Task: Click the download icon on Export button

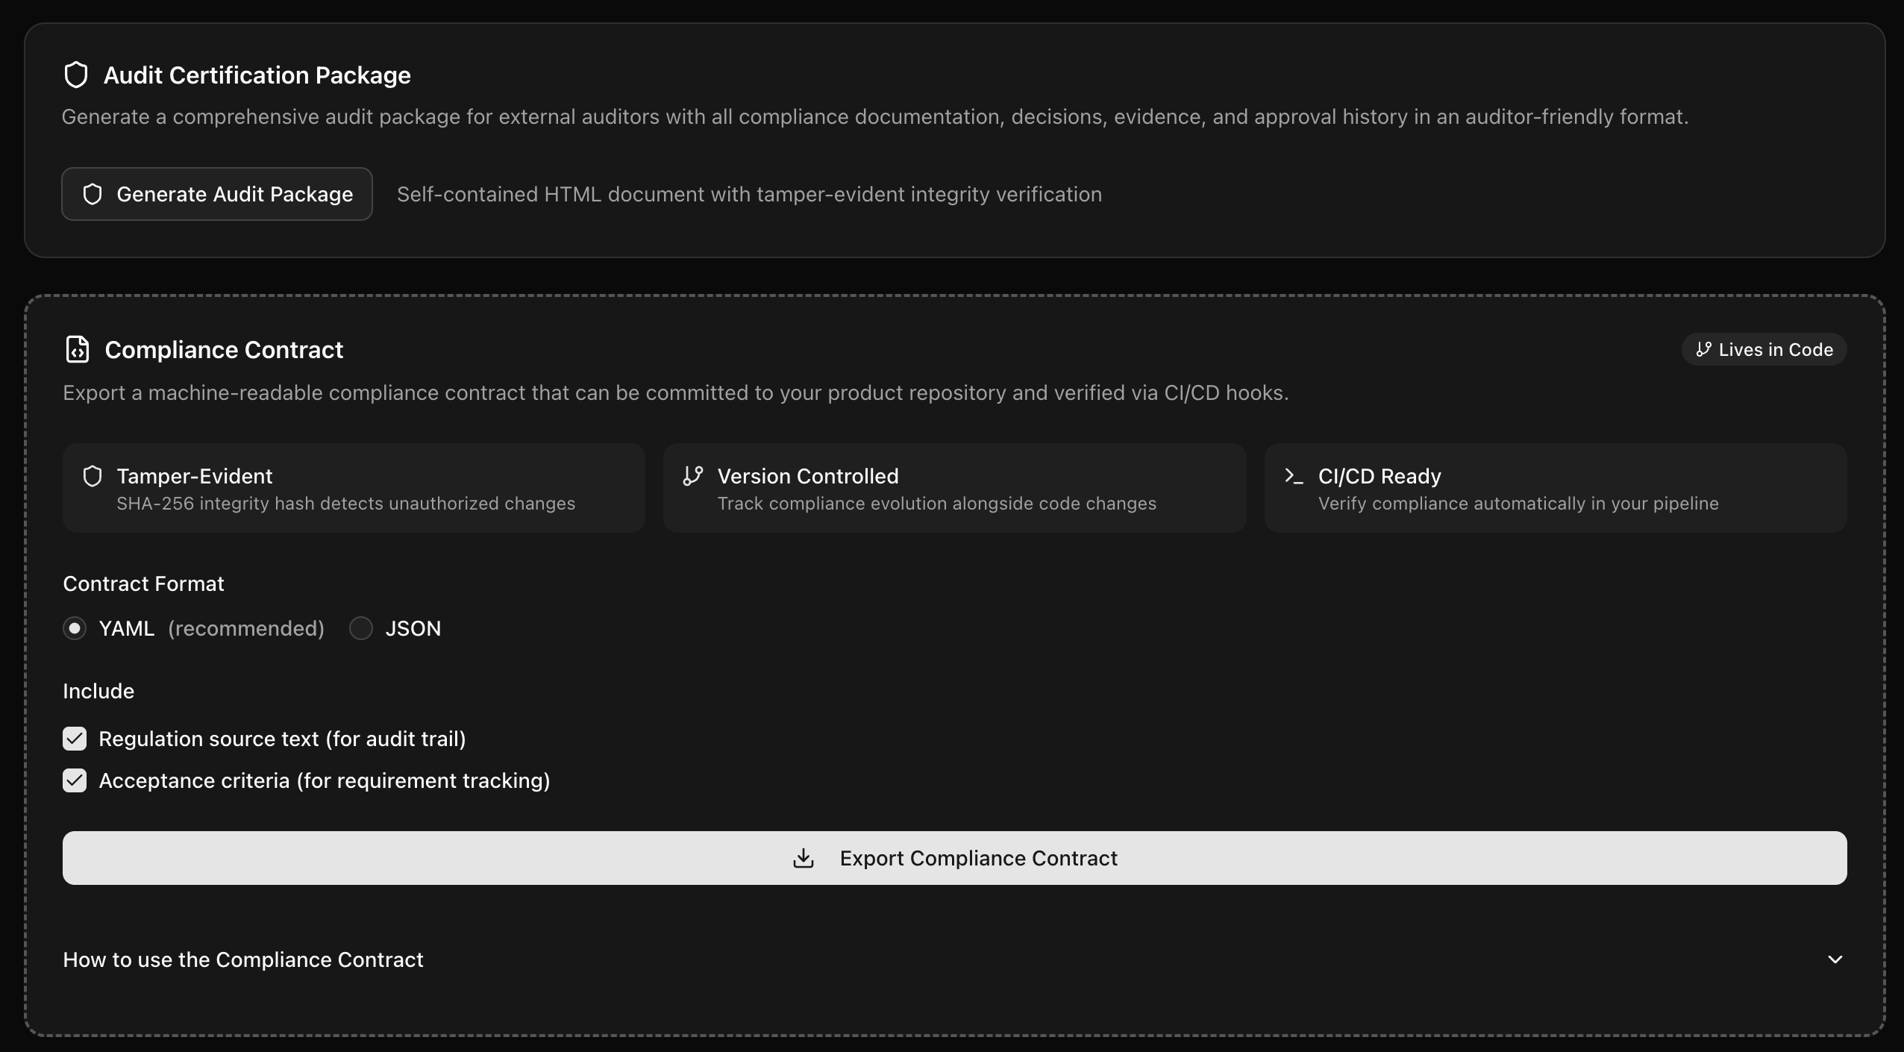Action: (804, 858)
